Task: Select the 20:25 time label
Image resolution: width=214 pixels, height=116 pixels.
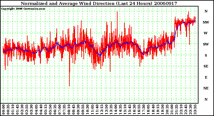Action: (x=167, y=110)
